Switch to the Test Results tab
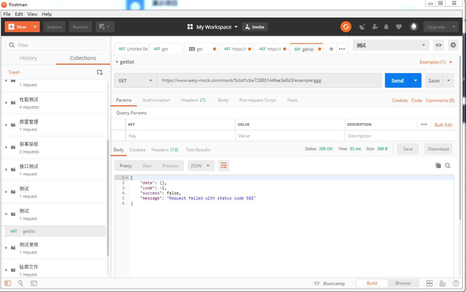The image size is (466, 292). click(x=198, y=149)
